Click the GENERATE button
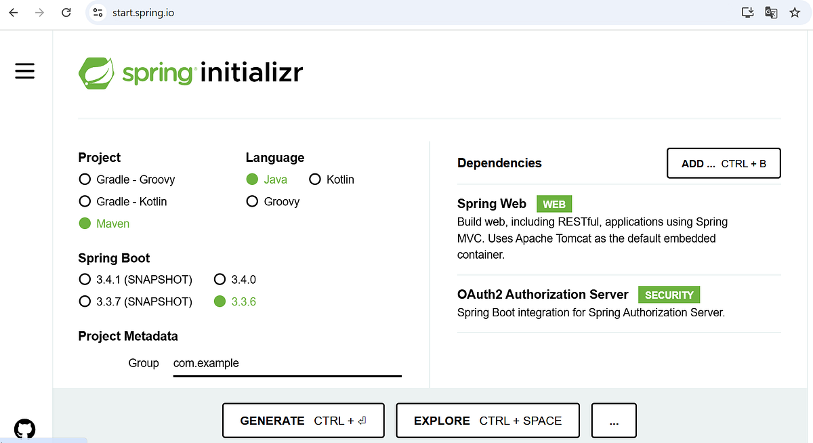The width and height of the screenshot is (813, 443). 303,421
